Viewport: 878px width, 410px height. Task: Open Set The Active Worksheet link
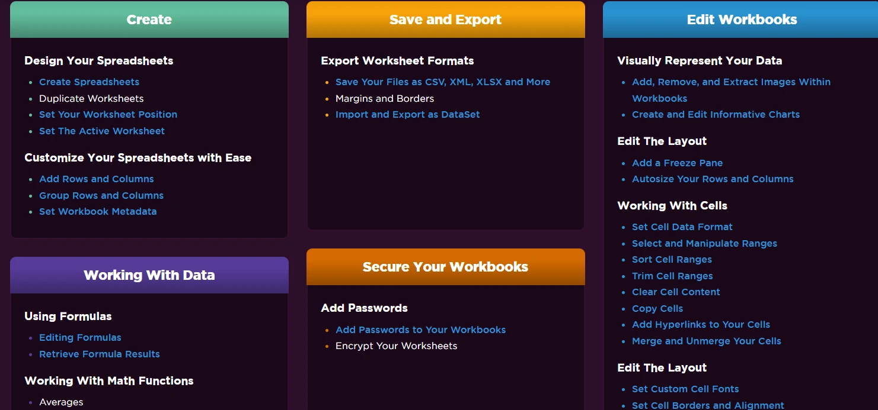102,131
